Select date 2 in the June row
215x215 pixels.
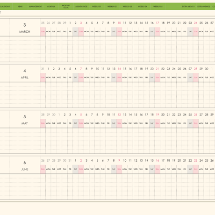[81, 160]
